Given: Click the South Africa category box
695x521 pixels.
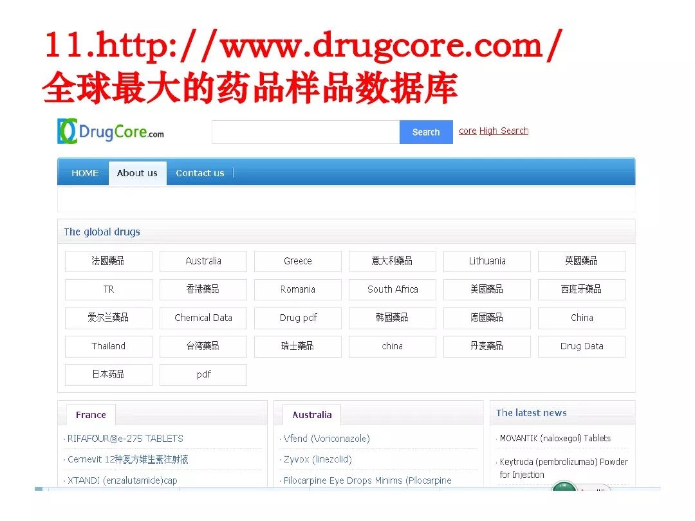Looking at the screenshot, I should [x=393, y=289].
